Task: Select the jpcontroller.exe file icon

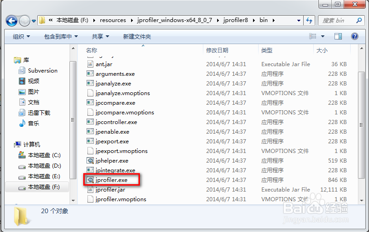Action: (90, 122)
